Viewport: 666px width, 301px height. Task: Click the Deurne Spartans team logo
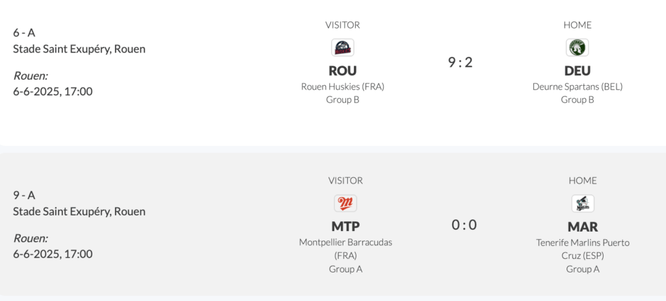pyautogui.click(x=577, y=47)
